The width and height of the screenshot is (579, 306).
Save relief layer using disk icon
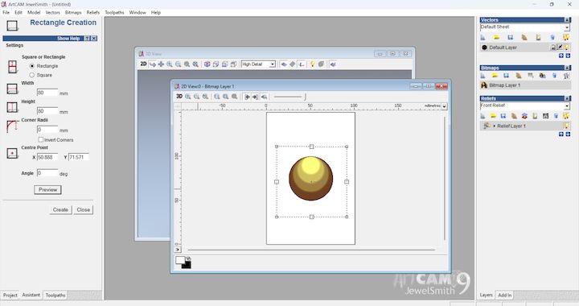(503, 116)
